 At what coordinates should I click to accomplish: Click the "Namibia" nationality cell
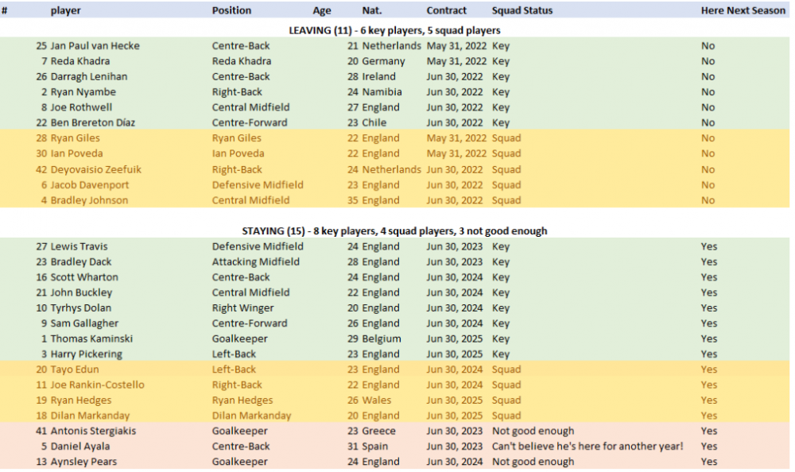tap(382, 92)
